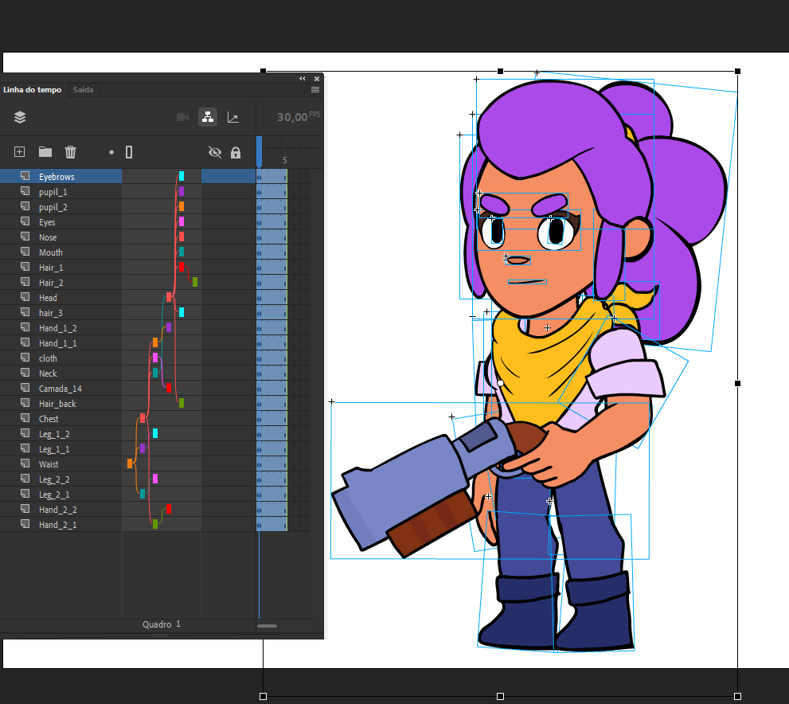Click frame 5 on the timeline ruler
Viewport: 789px width, 704px height.
click(x=285, y=160)
